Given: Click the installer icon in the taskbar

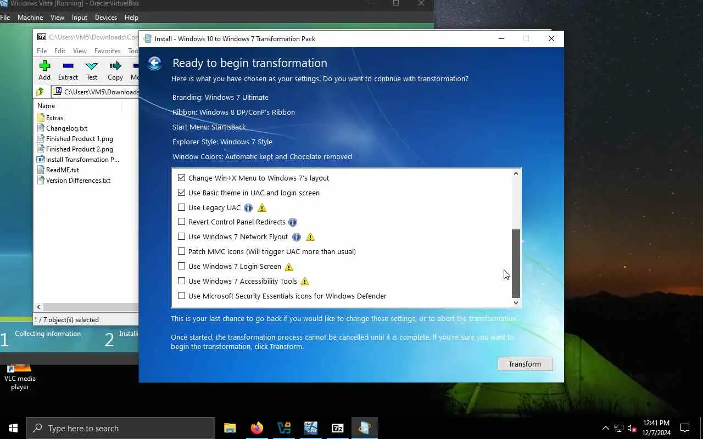Looking at the screenshot, I should click(365, 428).
